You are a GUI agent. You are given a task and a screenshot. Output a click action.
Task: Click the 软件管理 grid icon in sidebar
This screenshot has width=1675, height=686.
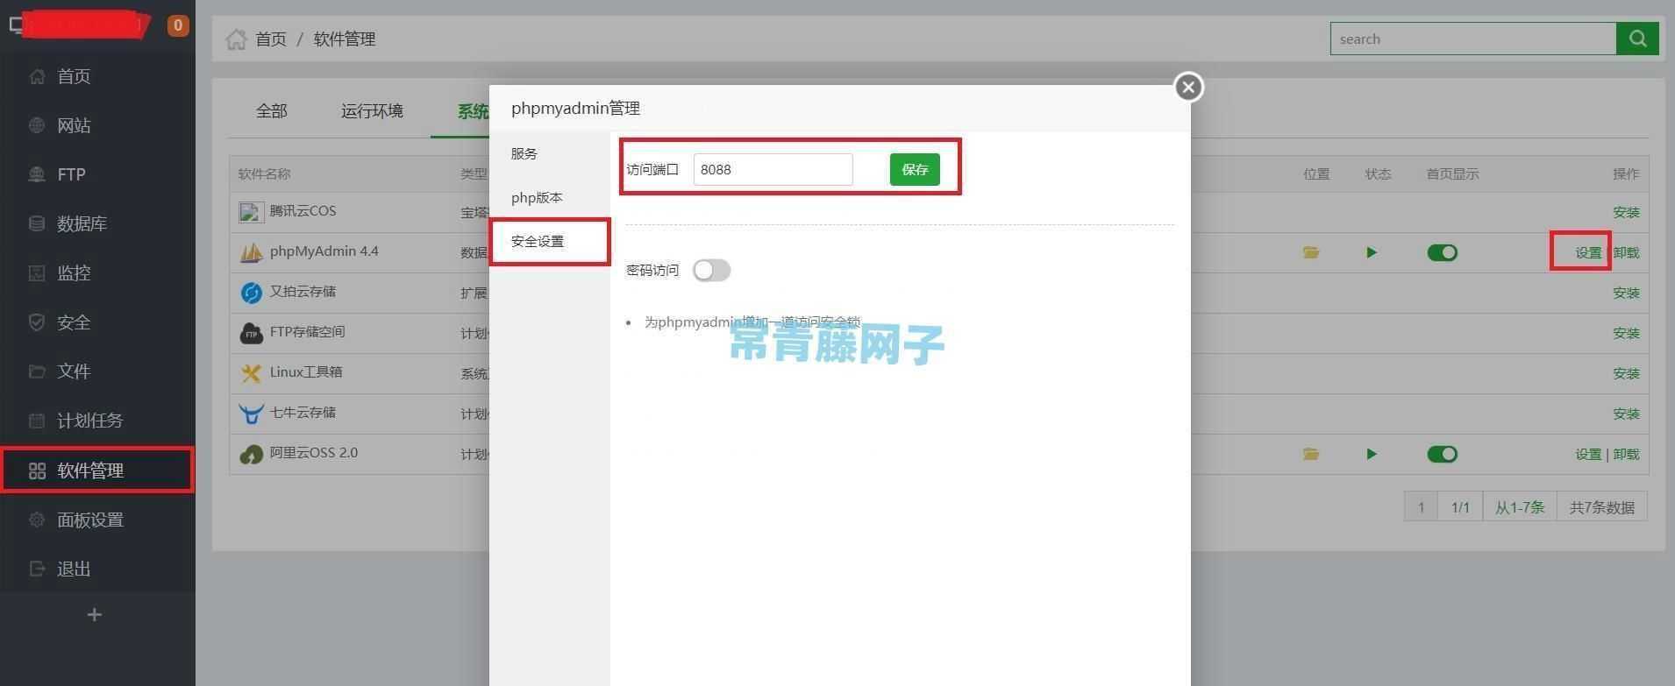37,471
